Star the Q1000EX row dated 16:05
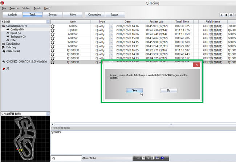The image size is (236, 163). point(53,50)
